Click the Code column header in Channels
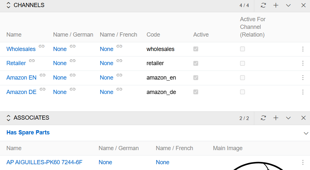The width and height of the screenshot is (310, 170). [153, 35]
